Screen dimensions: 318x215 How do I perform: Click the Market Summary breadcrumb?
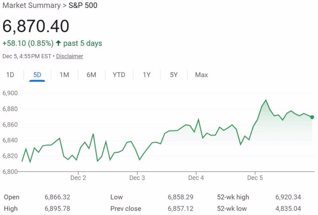[x=32, y=6]
